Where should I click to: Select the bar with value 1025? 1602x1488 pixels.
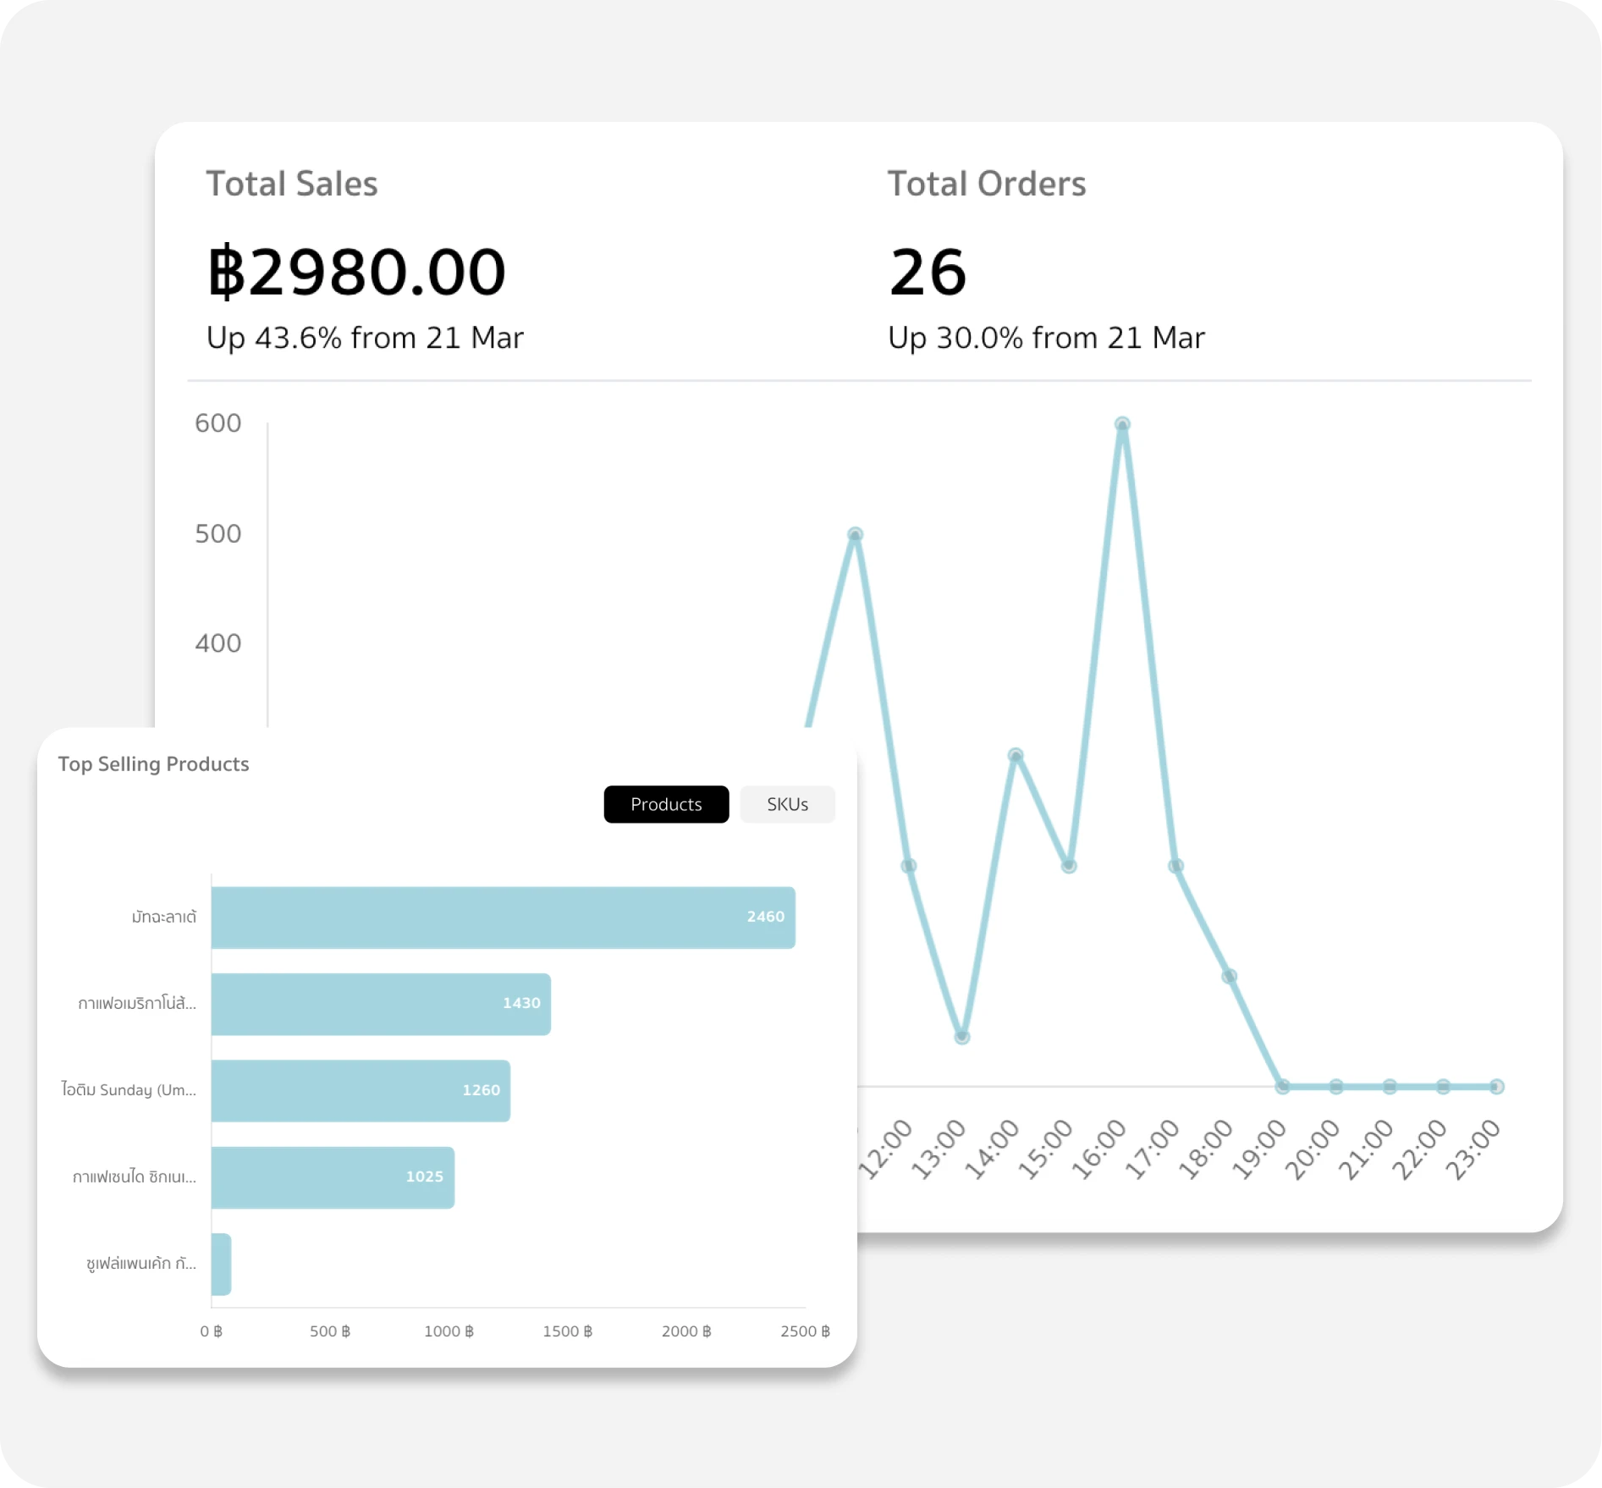pos(333,1177)
